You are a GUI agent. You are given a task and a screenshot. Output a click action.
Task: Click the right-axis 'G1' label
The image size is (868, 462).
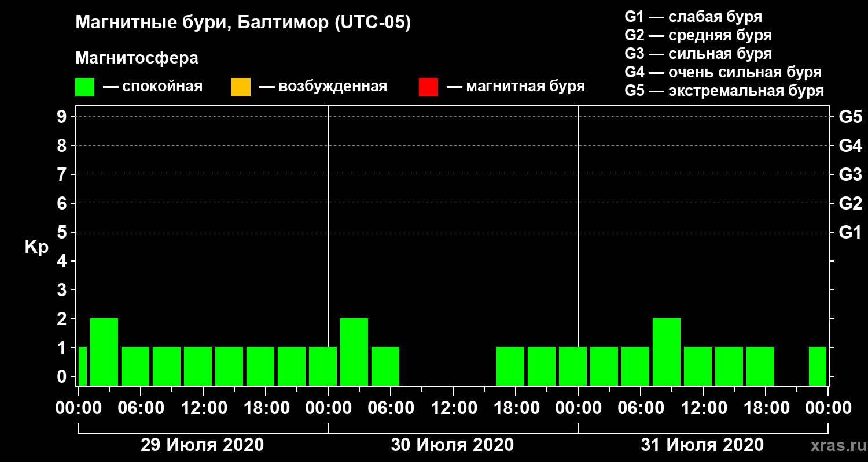point(850,232)
